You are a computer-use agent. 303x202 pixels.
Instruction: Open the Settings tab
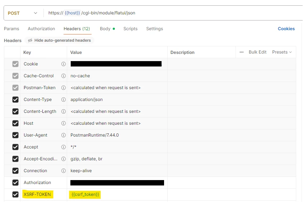155,29
